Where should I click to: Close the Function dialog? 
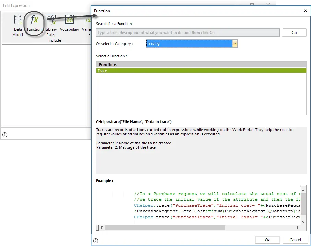[306, 11]
